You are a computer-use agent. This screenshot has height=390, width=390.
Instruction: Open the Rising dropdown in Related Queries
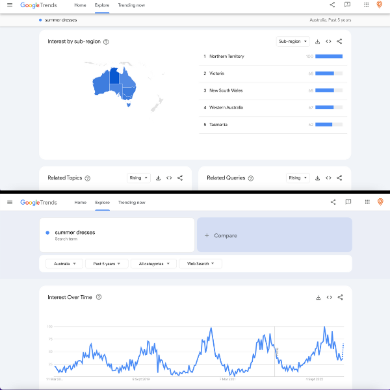[x=298, y=178]
